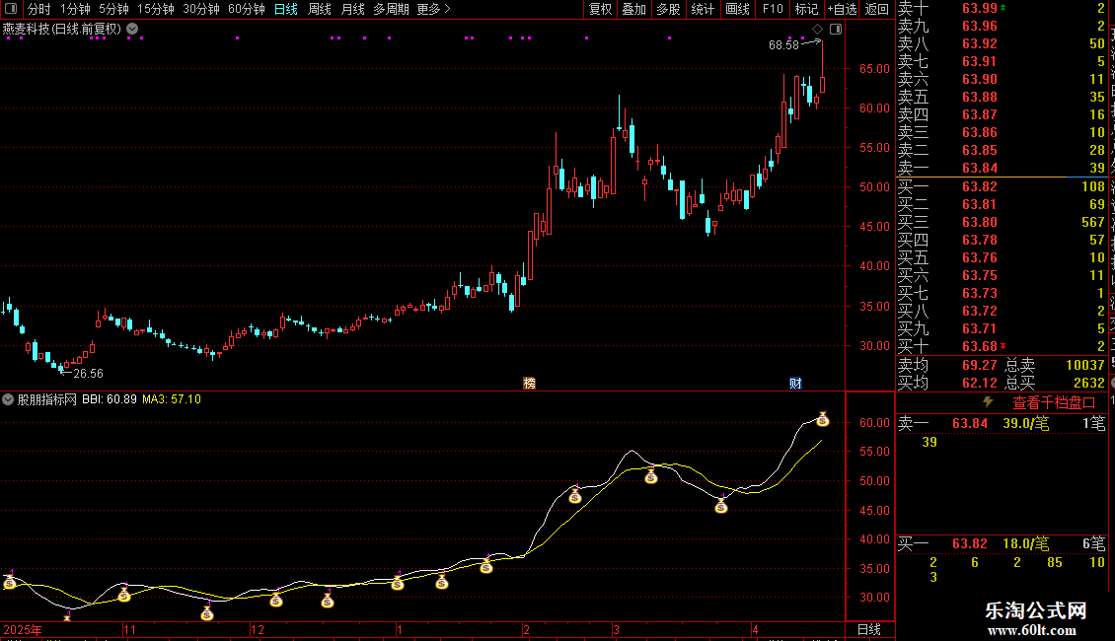This screenshot has height=641, width=1115.
Task: Switch to 日线 daily chart
Action: tap(286, 9)
